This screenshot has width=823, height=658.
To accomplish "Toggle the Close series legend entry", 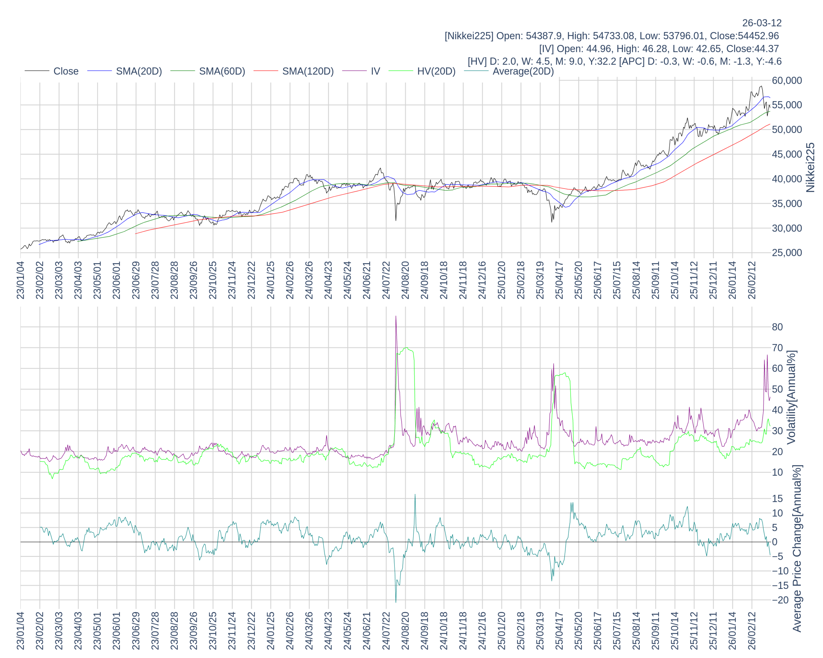I will (x=65, y=71).
